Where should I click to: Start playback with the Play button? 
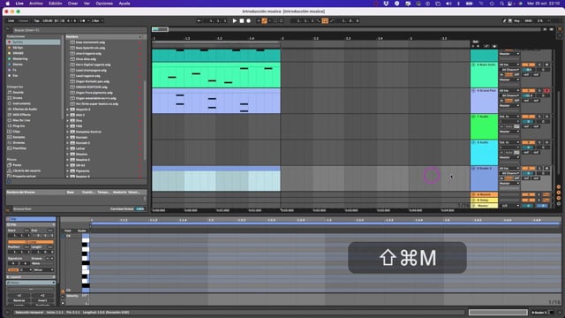[x=235, y=21]
